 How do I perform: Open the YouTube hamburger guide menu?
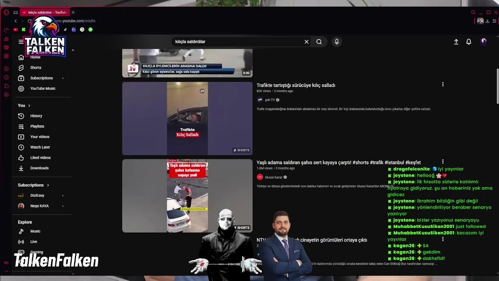point(21,42)
